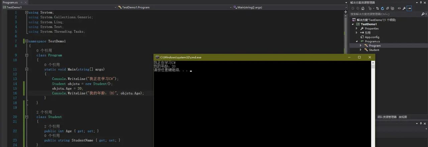Click cmd window scrollbar up arrow
428x147 pixels.
[373, 63]
